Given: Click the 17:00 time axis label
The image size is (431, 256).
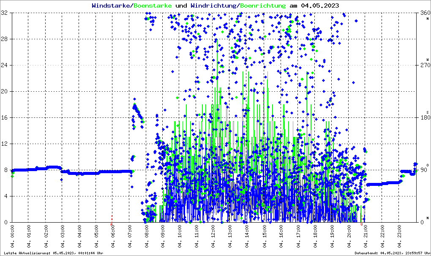Looking at the screenshot, I should tap(298, 237).
